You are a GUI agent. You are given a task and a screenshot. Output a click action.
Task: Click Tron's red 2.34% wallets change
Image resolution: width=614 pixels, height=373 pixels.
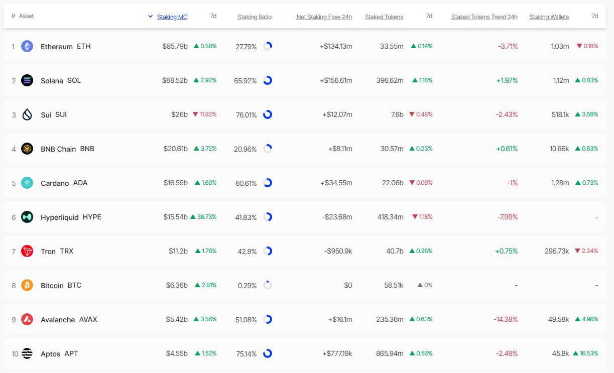click(x=586, y=251)
